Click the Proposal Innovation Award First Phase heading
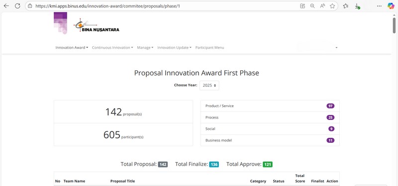 [197, 73]
